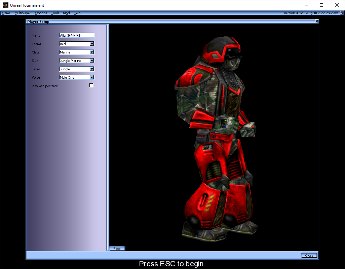Click the Close button in Player Setup

pos(309,255)
